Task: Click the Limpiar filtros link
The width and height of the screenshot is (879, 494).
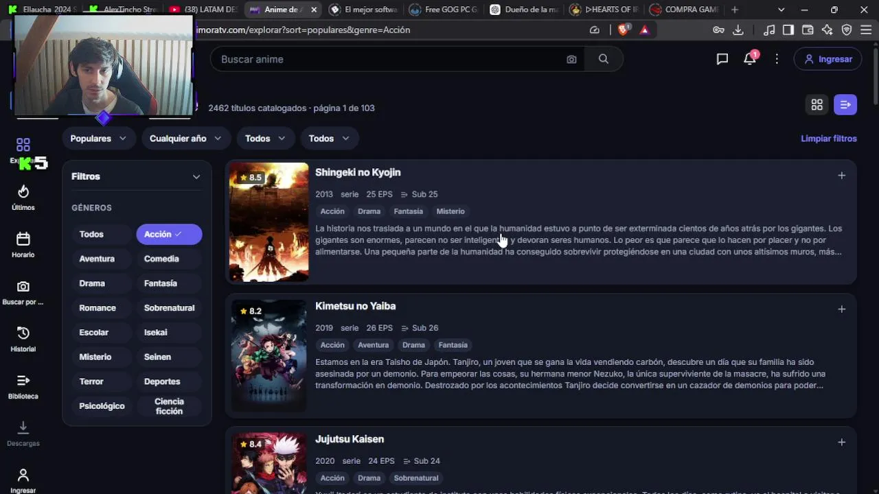Action: point(829,139)
